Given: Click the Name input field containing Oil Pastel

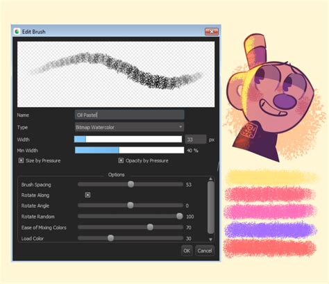Looking at the screenshot, I should 129,115.
